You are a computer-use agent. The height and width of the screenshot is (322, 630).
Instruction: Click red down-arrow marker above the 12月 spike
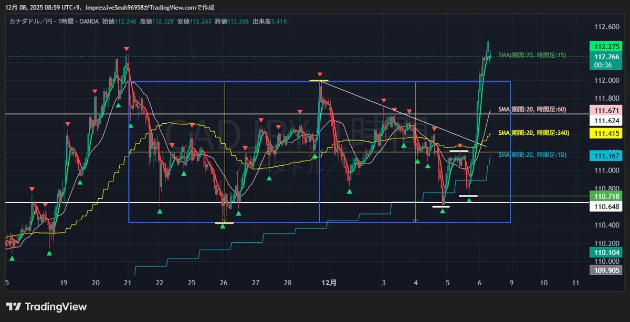(319, 74)
